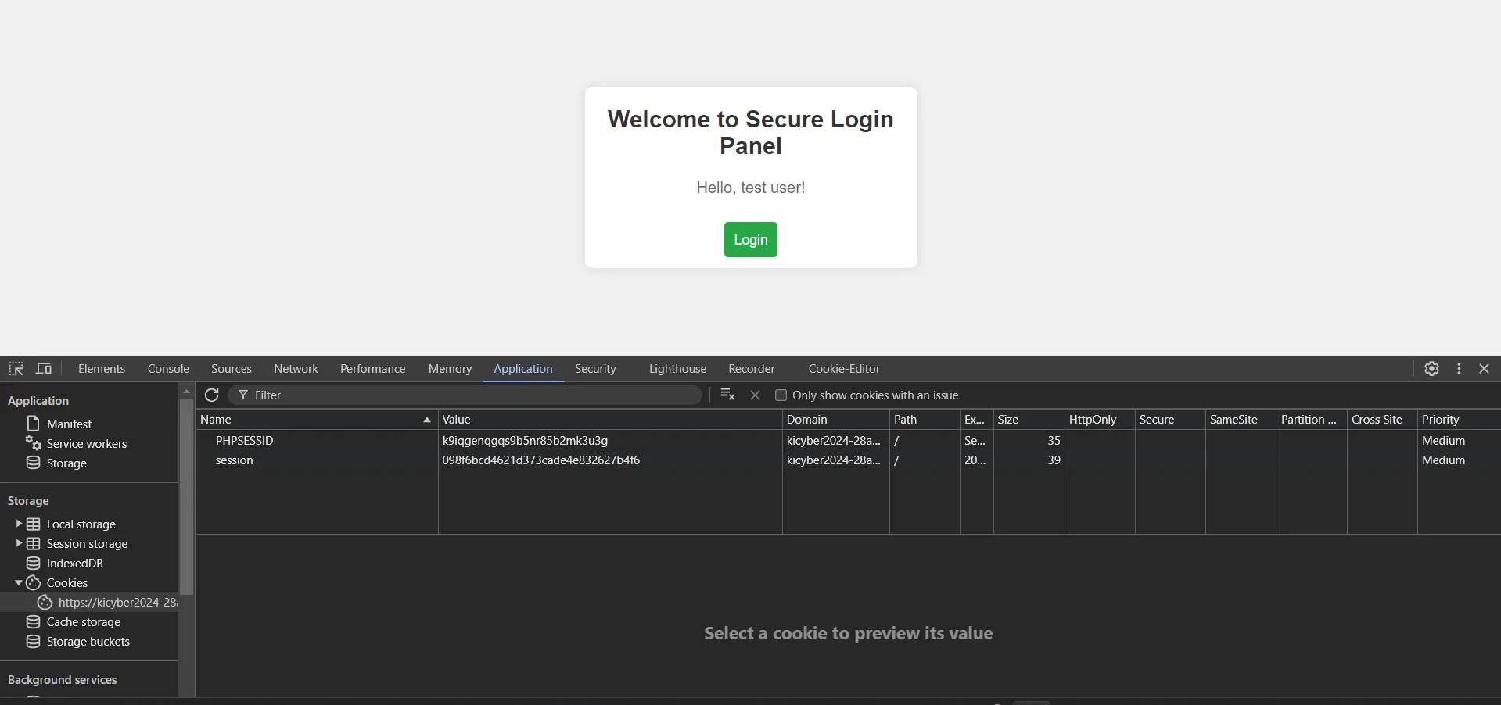Image resolution: width=1501 pixels, height=705 pixels.
Task: Open the Cookie-Editor tab
Action: [x=844, y=369]
